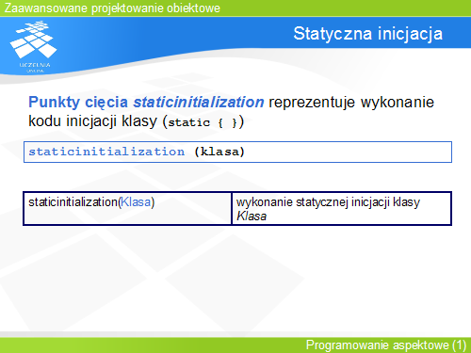Click the Uczelnia Online logo icon
The width and height of the screenshot is (471, 353).
pyautogui.click(x=34, y=46)
